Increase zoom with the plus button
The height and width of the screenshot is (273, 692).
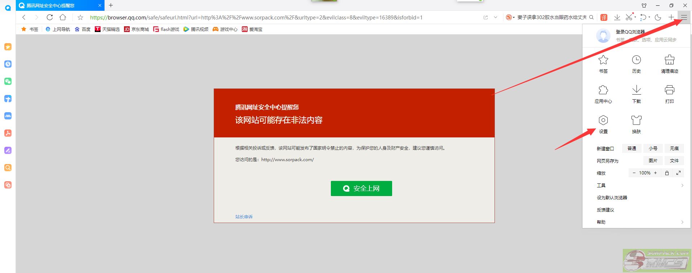655,173
